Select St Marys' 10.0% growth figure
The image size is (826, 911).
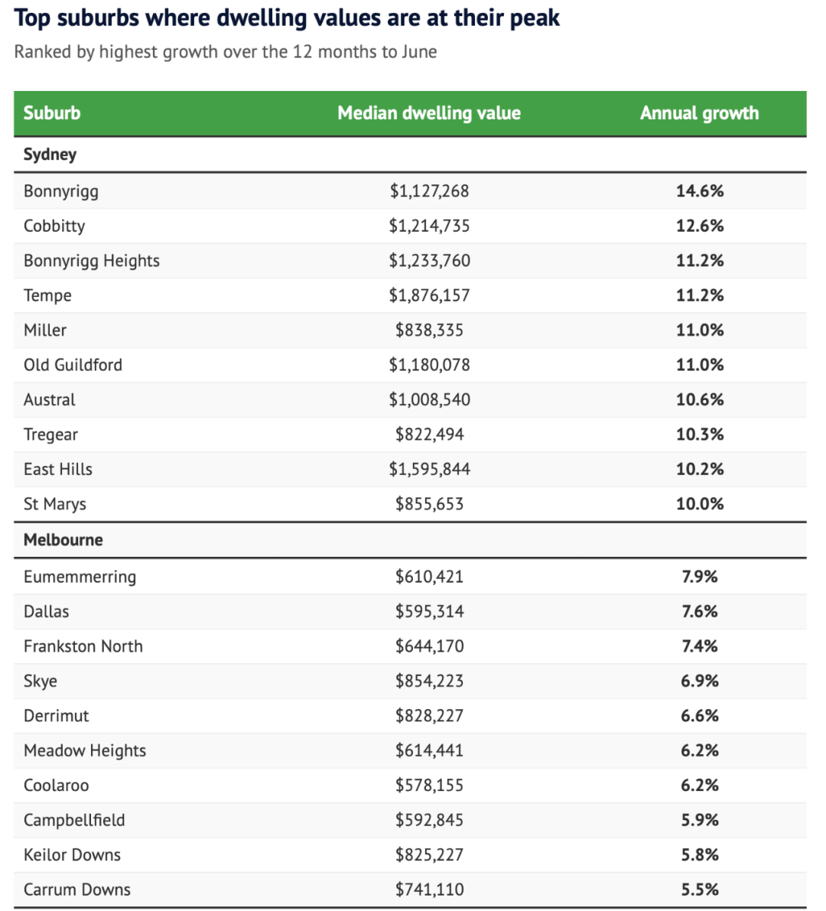(699, 504)
